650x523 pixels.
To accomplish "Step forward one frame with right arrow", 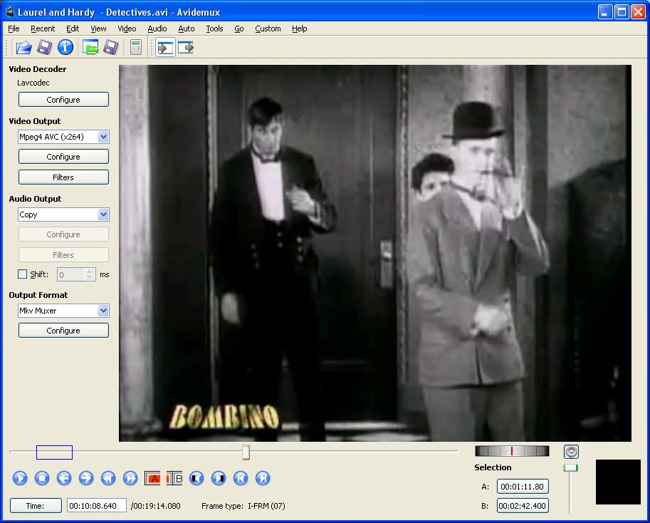I will tap(86, 478).
